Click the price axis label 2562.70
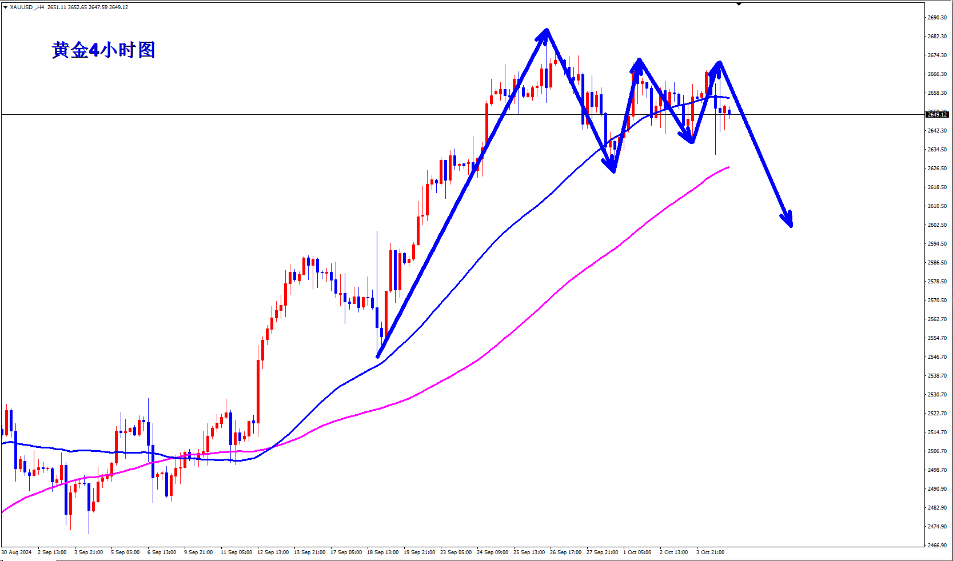953x561 pixels. pyautogui.click(x=937, y=319)
